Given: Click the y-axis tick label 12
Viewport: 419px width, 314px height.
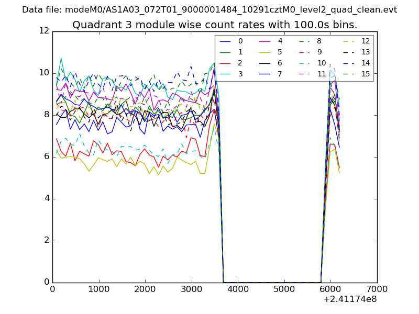Looking at the screenshot, I should 44,31.
